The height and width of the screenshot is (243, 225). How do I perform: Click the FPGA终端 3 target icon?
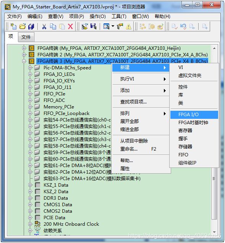[x=31, y=61]
